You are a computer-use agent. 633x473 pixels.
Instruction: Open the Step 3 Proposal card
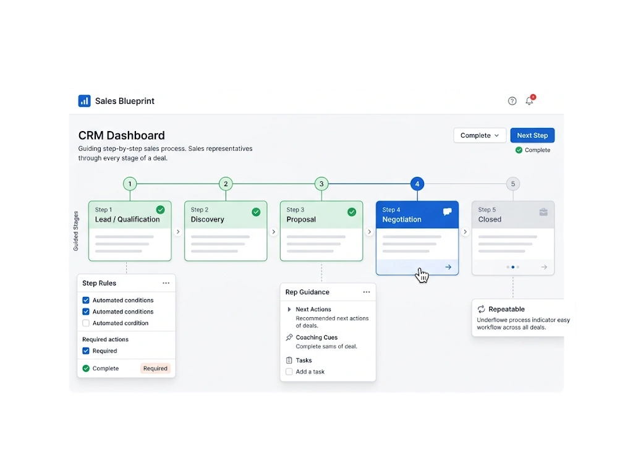[321, 231]
